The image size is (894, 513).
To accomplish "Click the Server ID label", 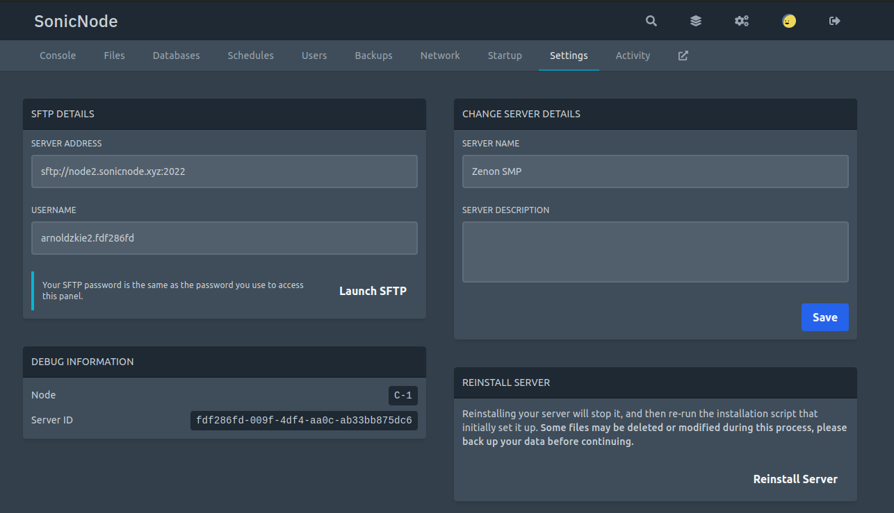I will (x=52, y=420).
